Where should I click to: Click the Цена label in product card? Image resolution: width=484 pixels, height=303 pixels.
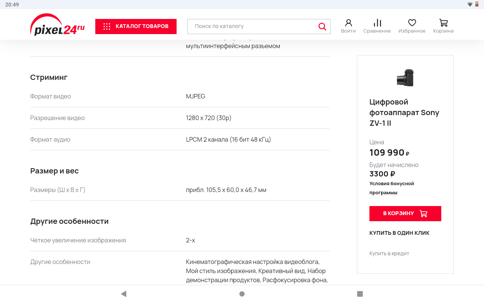377,142
